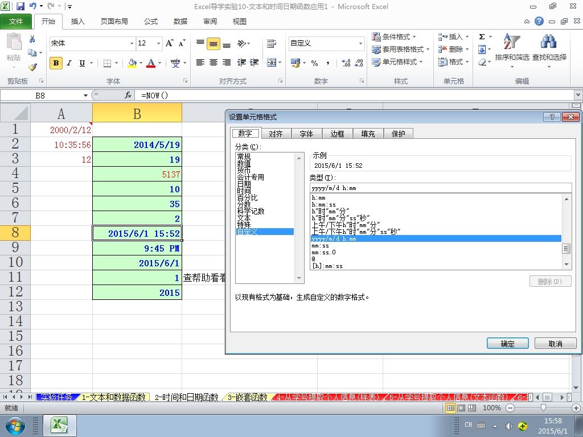
Task: Click the Undo arrow icon
Action: [32, 6]
